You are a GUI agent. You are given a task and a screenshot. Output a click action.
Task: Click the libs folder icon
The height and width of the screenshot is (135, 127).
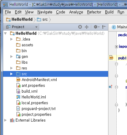18,62
